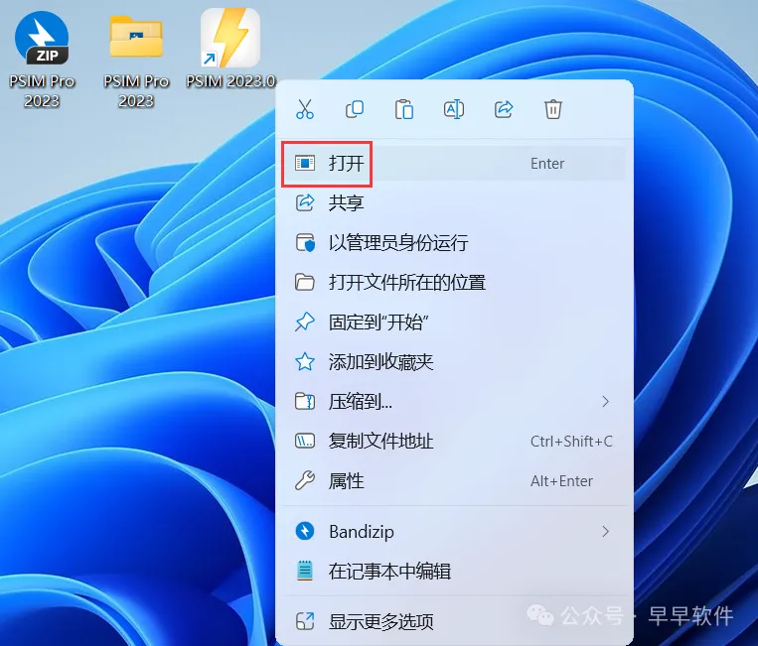Viewport: 758px width, 646px height.
Task: Click the pin icon beside 固定到"开始"
Action: pos(305,323)
